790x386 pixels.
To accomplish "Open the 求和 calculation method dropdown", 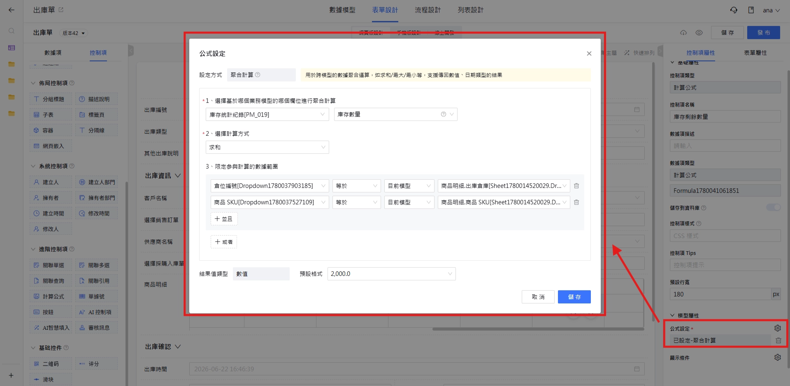I will tap(267, 147).
